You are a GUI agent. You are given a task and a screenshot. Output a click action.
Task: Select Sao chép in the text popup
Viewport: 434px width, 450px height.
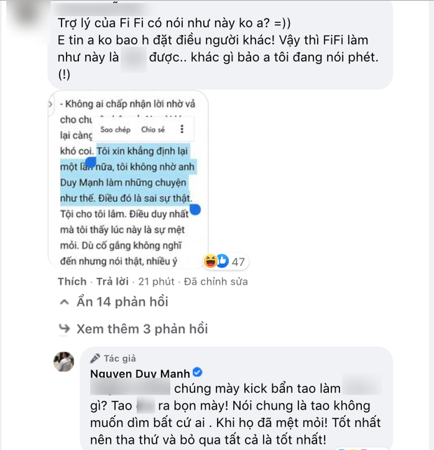tap(115, 129)
